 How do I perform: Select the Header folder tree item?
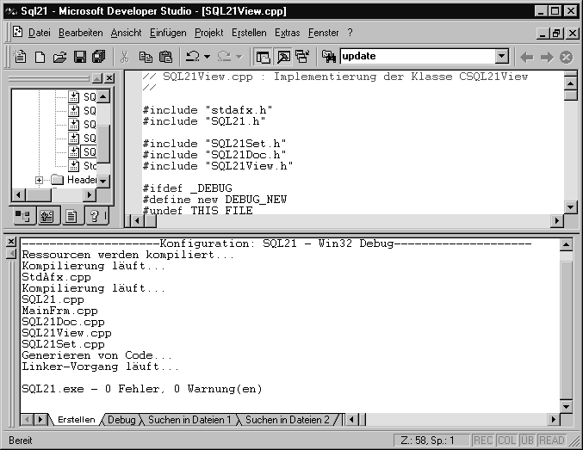coord(82,180)
